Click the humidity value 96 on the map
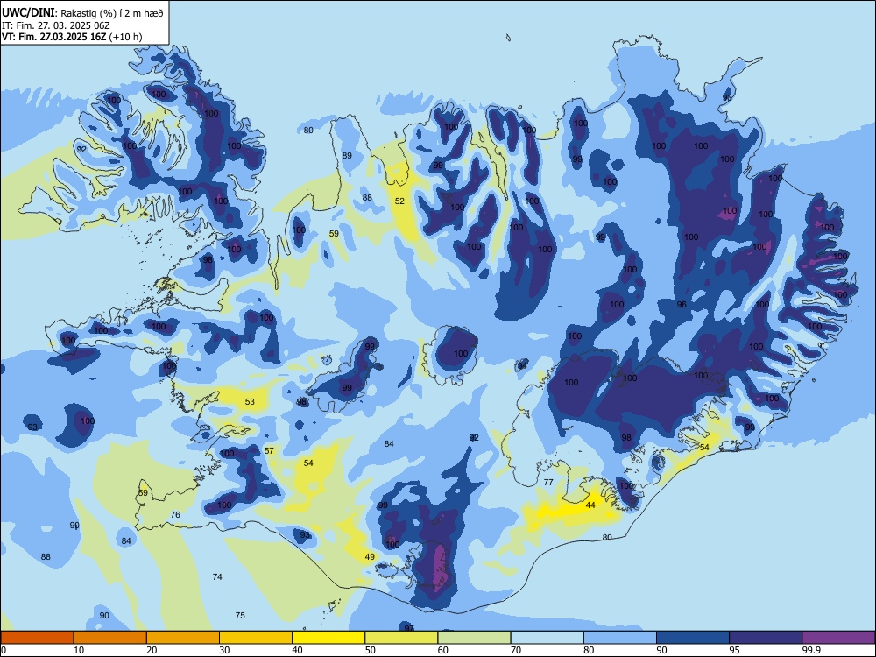This screenshot has height=657, width=876. coord(682,305)
